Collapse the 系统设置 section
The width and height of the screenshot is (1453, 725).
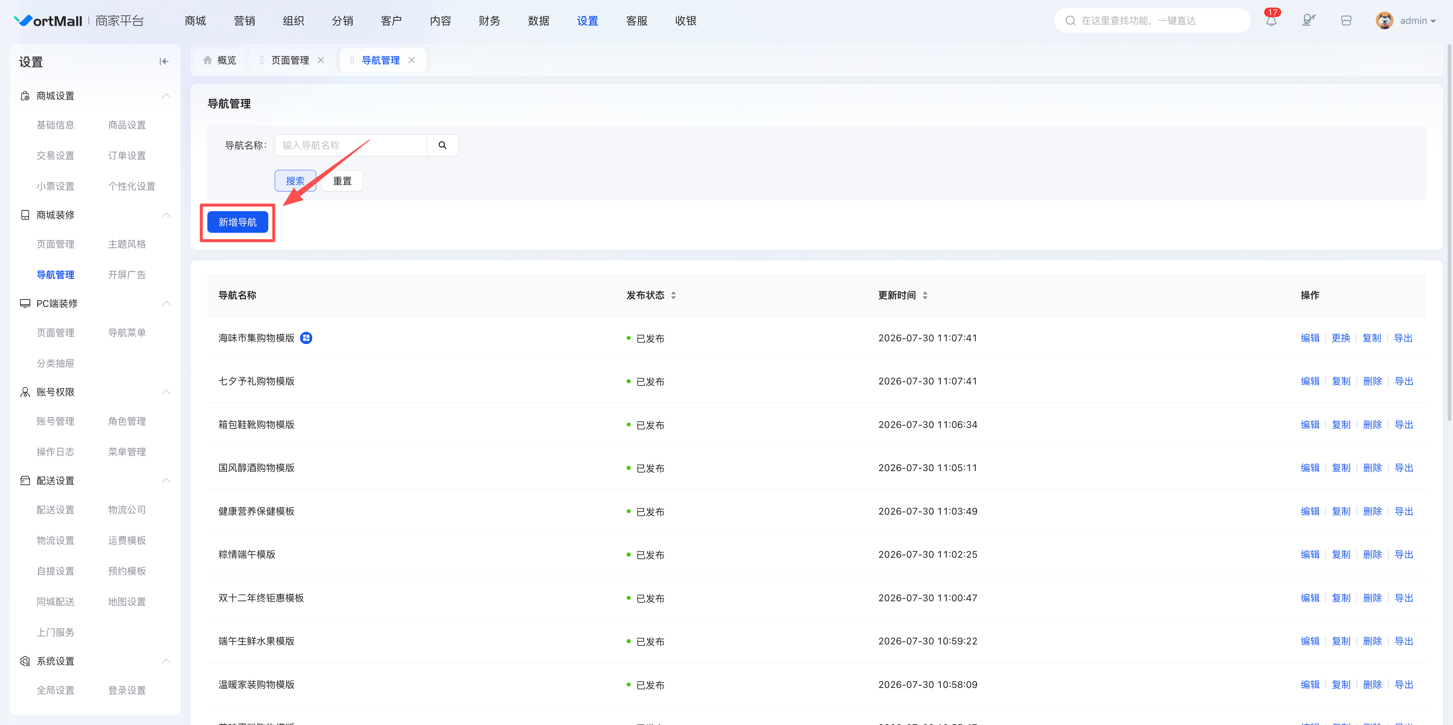click(x=166, y=661)
